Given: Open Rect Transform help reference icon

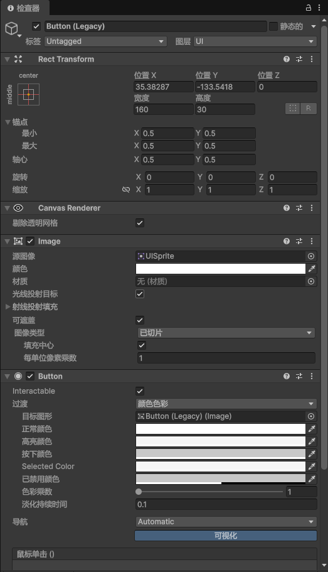Looking at the screenshot, I should click(x=287, y=59).
